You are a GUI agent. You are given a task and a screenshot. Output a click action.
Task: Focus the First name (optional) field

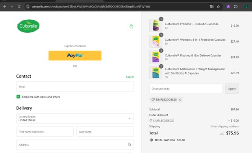[x=45, y=132]
